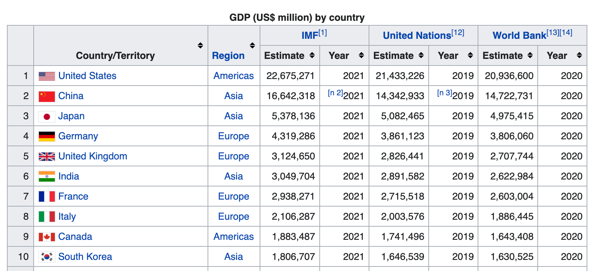Open IMF citation reference [1]
The height and width of the screenshot is (271, 604).
pyautogui.click(x=323, y=33)
